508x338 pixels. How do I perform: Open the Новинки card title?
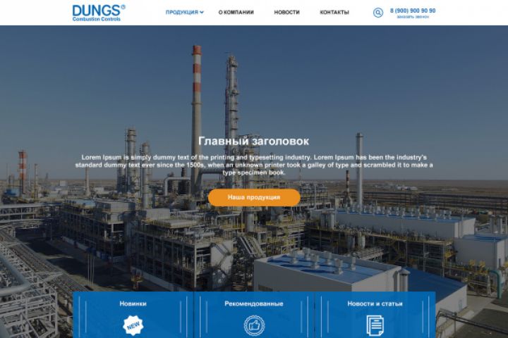click(133, 303)
